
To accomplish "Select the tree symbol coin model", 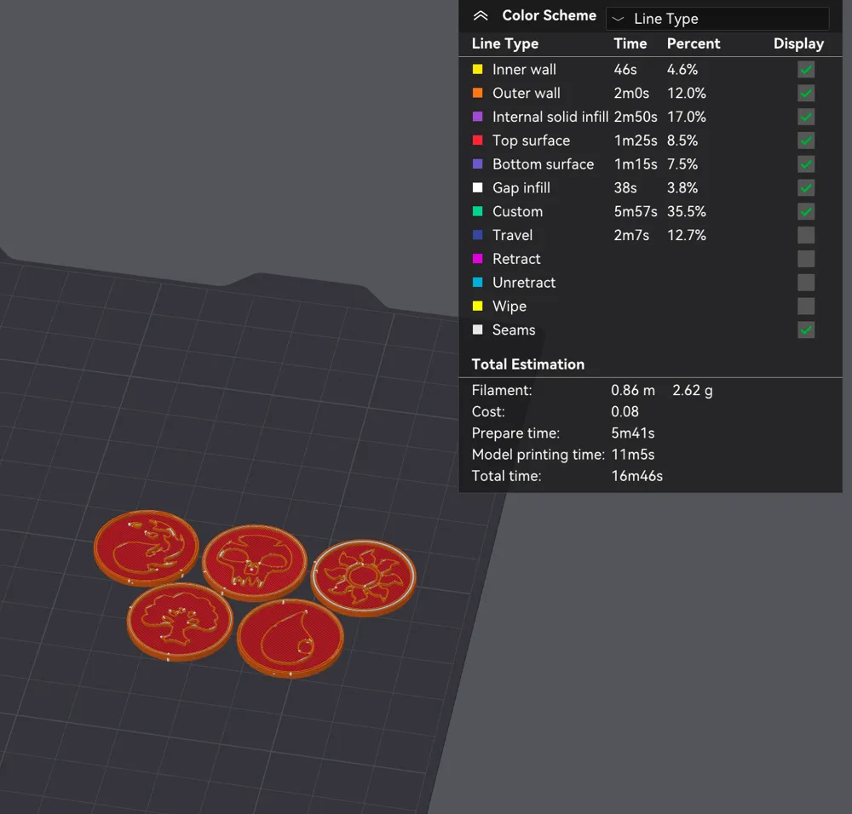I will (x=180, y=621).
